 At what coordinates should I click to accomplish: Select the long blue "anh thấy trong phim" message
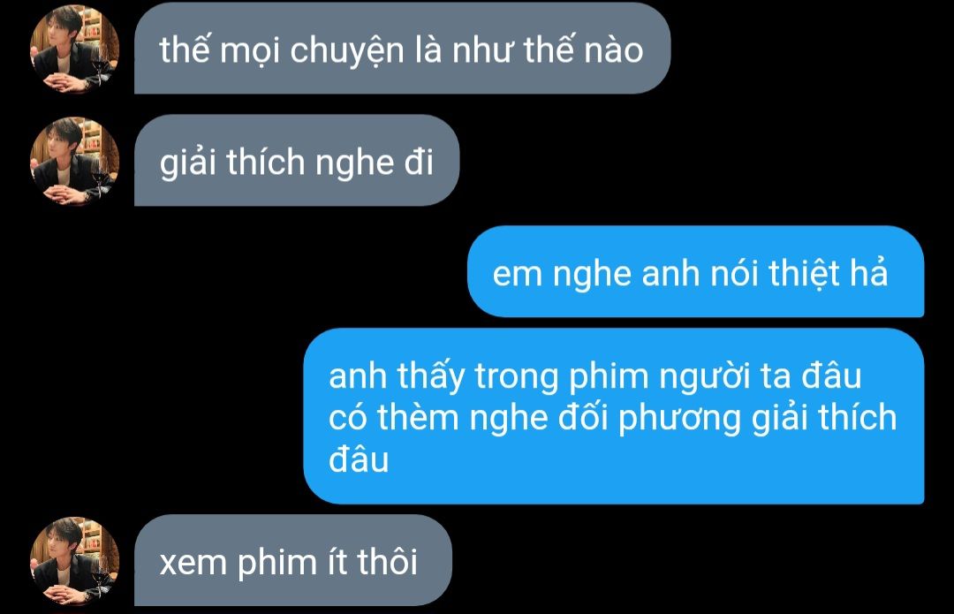[614, 416]
